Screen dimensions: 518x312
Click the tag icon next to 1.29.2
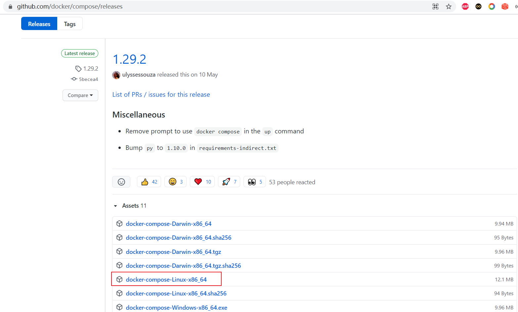click(x=78, y=69)
